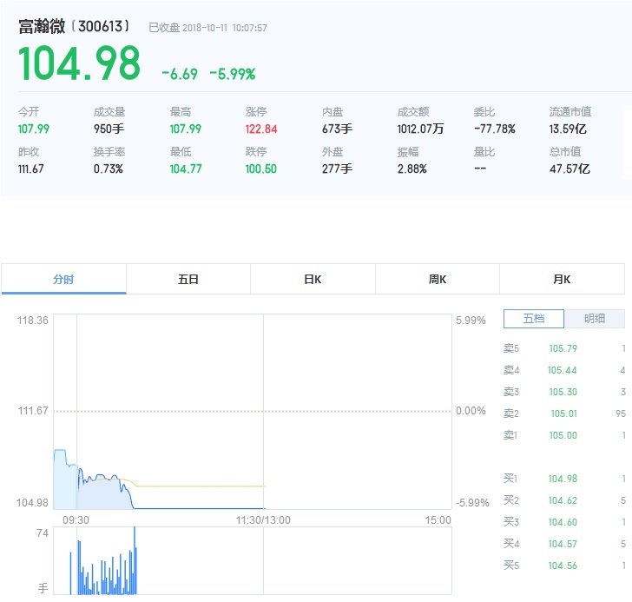632x602 pixels.
Task: Select the 买2 bid row at 104.62
Action: [563, 500]
